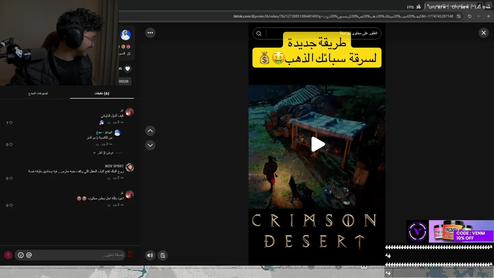Mute the video with speaker icon
The image size is (494, 278).
pos(150,255)
